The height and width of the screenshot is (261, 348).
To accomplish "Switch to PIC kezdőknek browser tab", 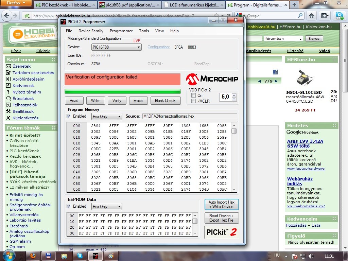I will [x=66, y=5].
